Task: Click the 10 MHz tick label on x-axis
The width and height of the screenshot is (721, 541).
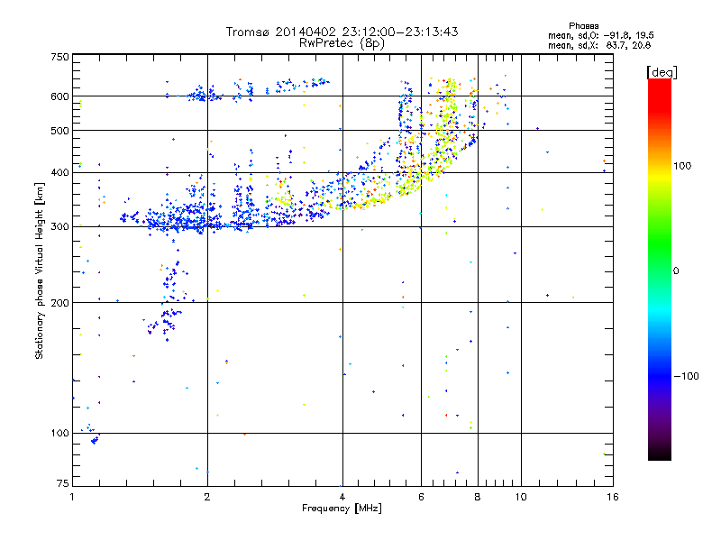Action: click(x=519, y=496)
